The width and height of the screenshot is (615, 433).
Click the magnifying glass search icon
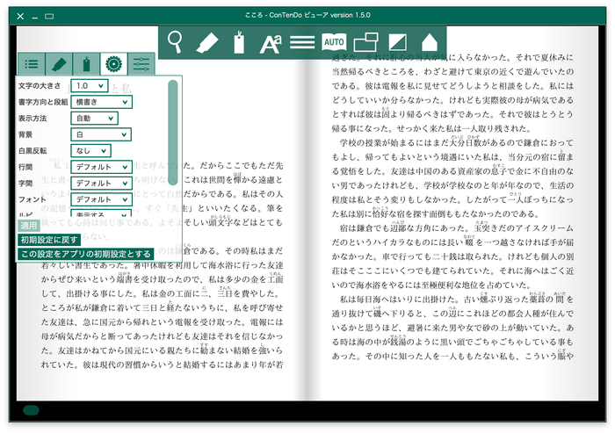(x=176, y=41)
